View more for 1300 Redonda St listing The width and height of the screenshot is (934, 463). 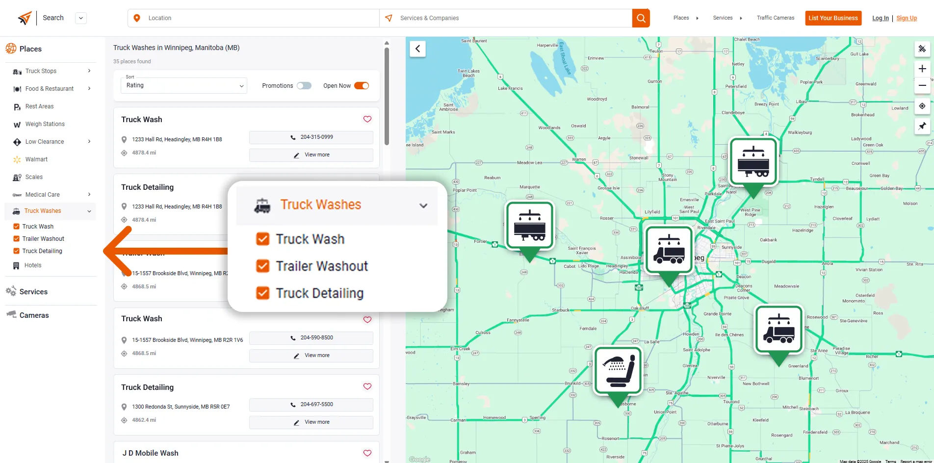(311, 422)
